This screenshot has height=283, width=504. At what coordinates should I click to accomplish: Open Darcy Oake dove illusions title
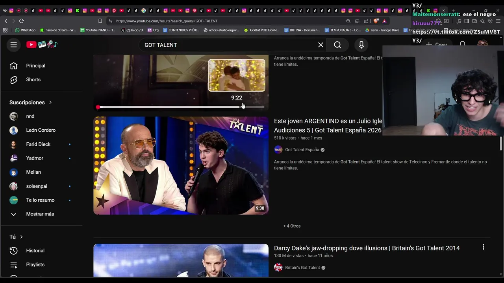pos(367,248)
